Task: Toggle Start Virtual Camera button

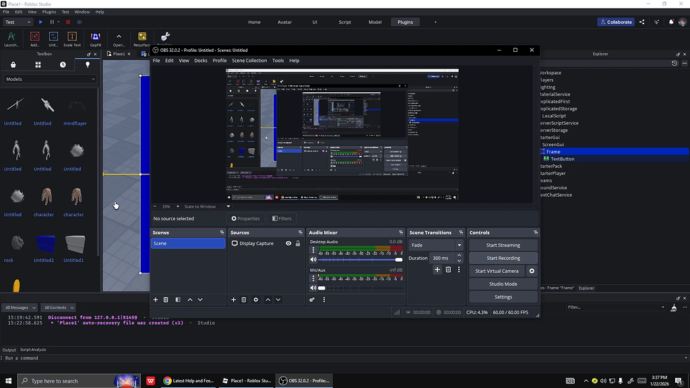Action: pyautogui.click(x=497, y=271)
